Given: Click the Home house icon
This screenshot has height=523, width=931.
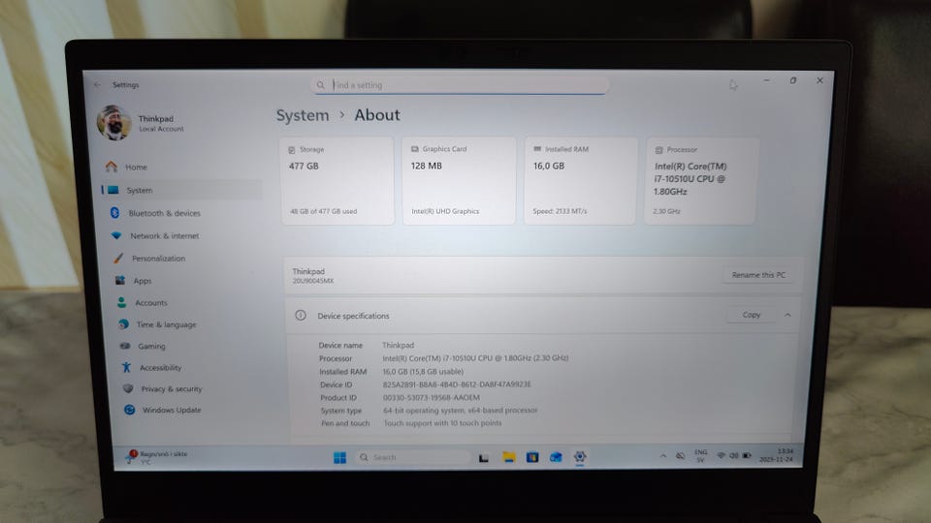Looking at the screenshot, I should [111, 167].
